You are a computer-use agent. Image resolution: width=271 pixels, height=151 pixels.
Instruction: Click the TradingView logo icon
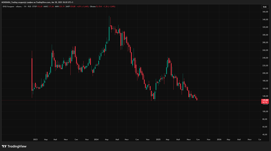(4, 146)
